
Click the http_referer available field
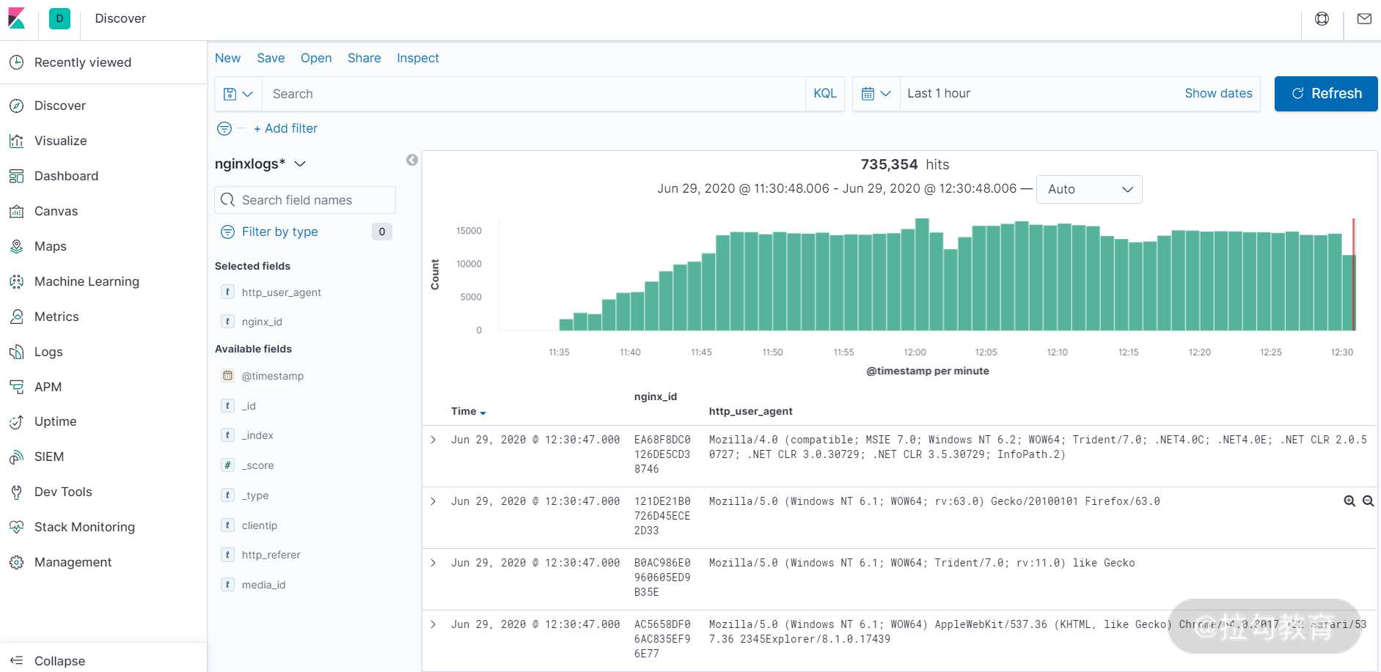(271, 555)
